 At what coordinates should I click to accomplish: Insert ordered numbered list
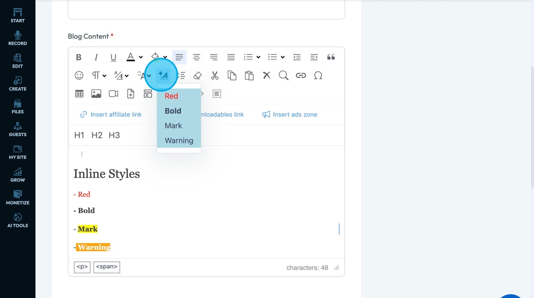tap(248, 57)
